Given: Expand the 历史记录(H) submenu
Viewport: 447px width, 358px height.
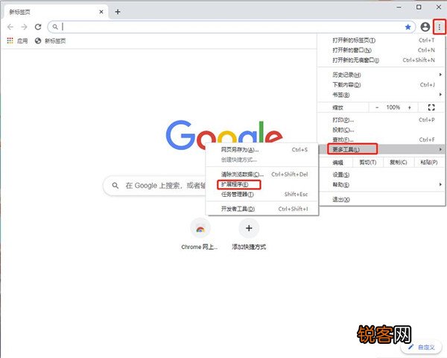Looking at the screenshot, I should pyautogui.click(x=381, y=75).
